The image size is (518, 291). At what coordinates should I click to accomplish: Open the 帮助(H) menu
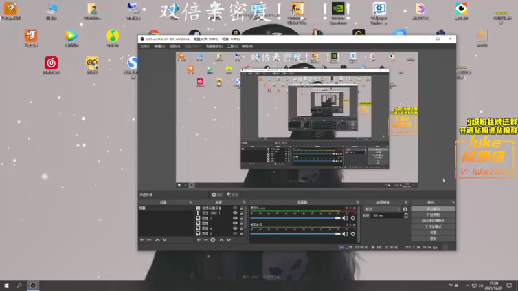[247, 47]
